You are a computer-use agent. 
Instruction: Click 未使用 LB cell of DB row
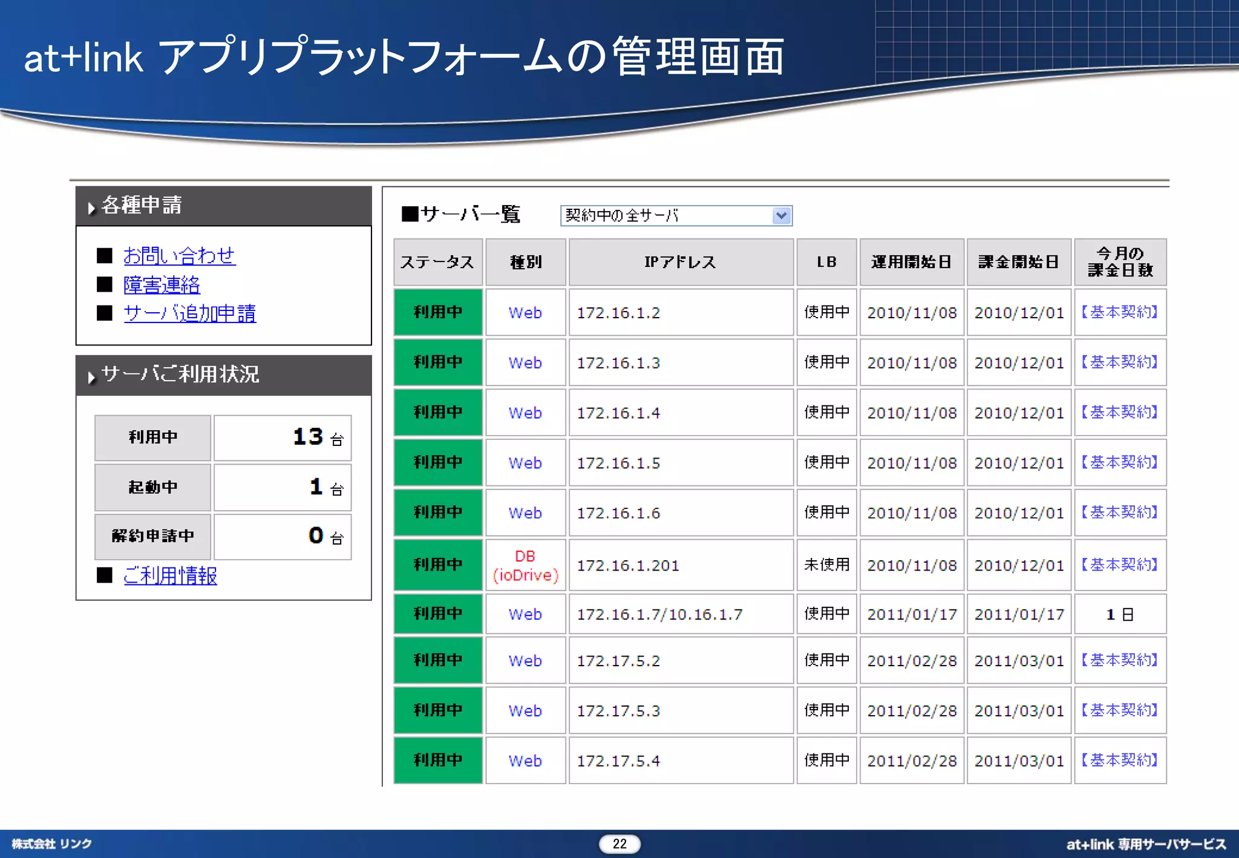[826, 566]
